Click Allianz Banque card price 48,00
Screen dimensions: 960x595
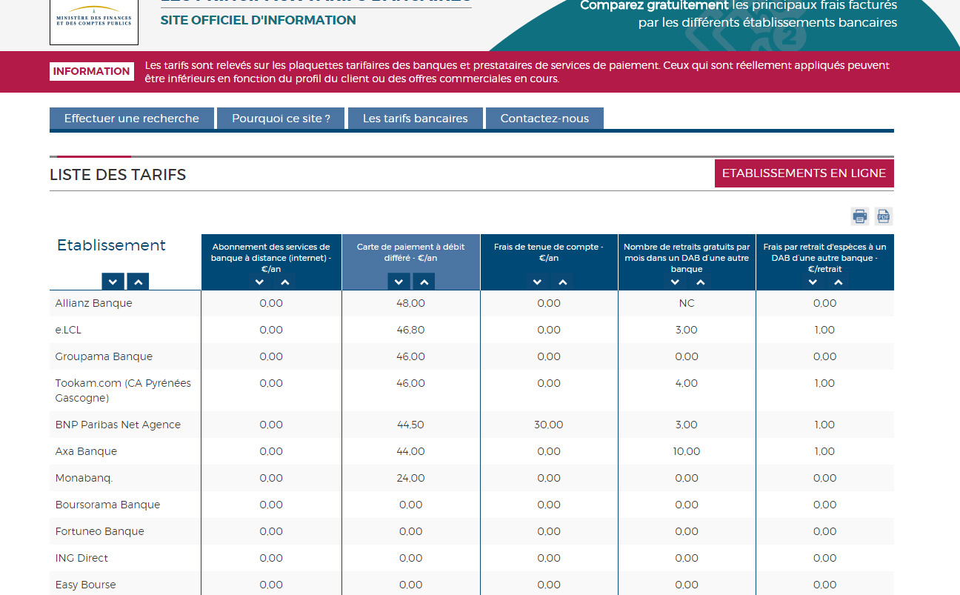pos(411,303)
